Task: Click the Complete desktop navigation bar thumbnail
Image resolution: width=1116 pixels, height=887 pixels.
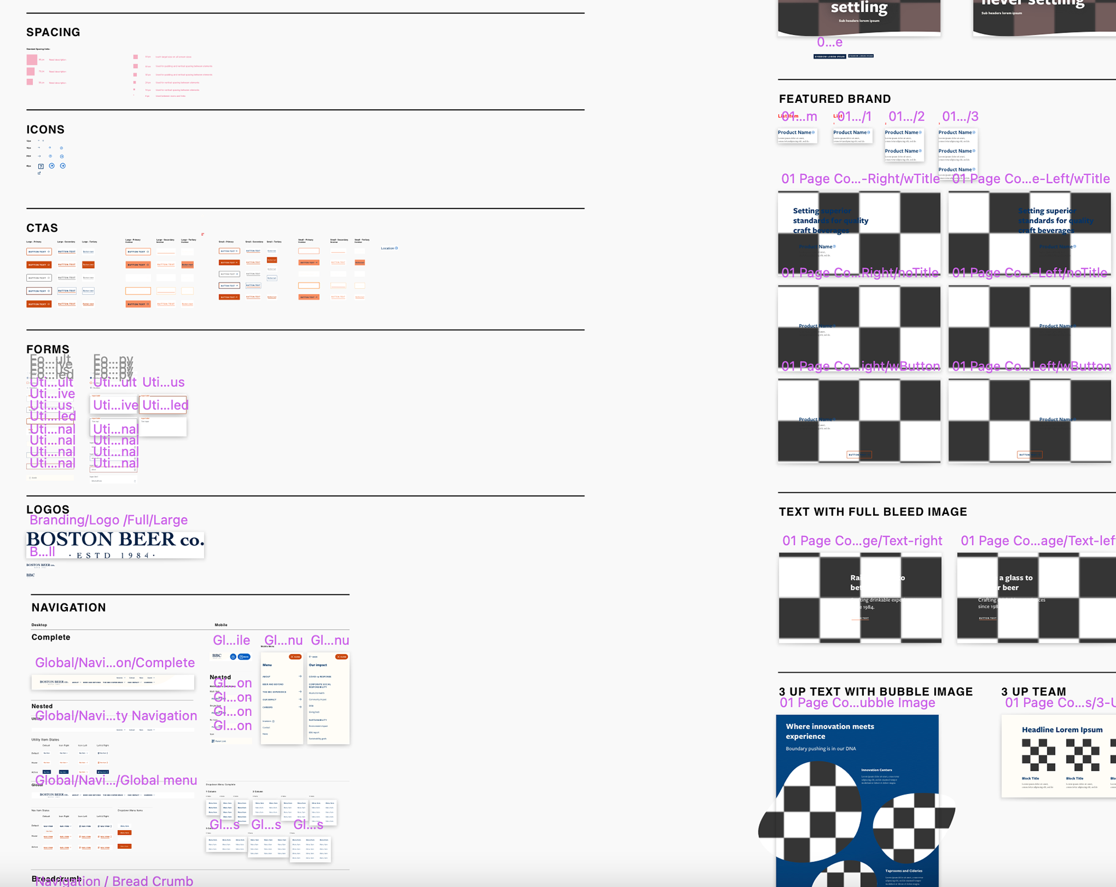Action: (113, 682)
